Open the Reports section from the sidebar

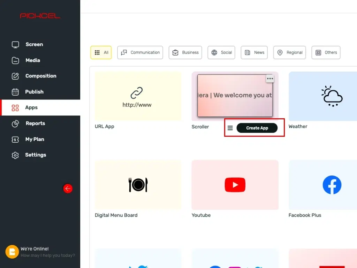15,123
